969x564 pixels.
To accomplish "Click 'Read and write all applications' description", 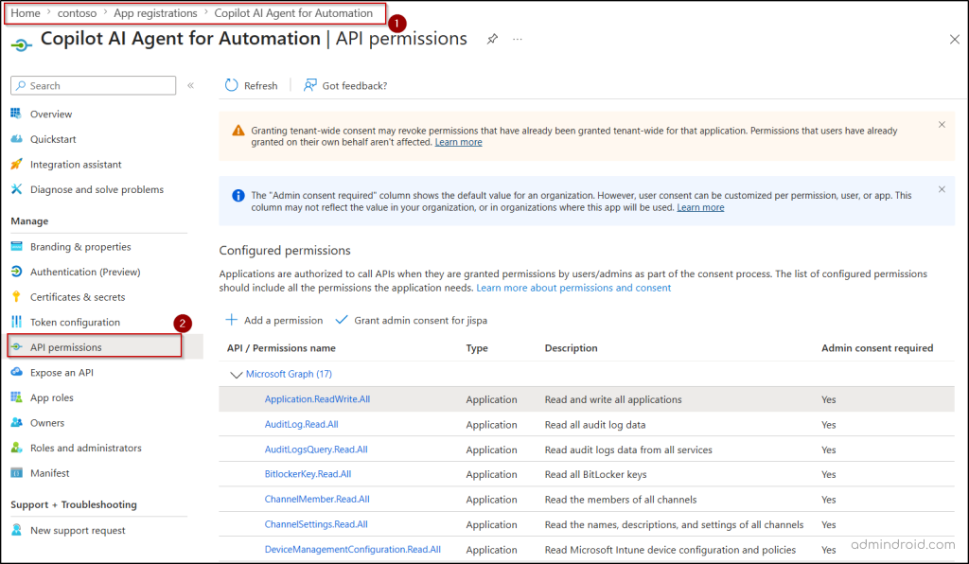I will point(613,399).
